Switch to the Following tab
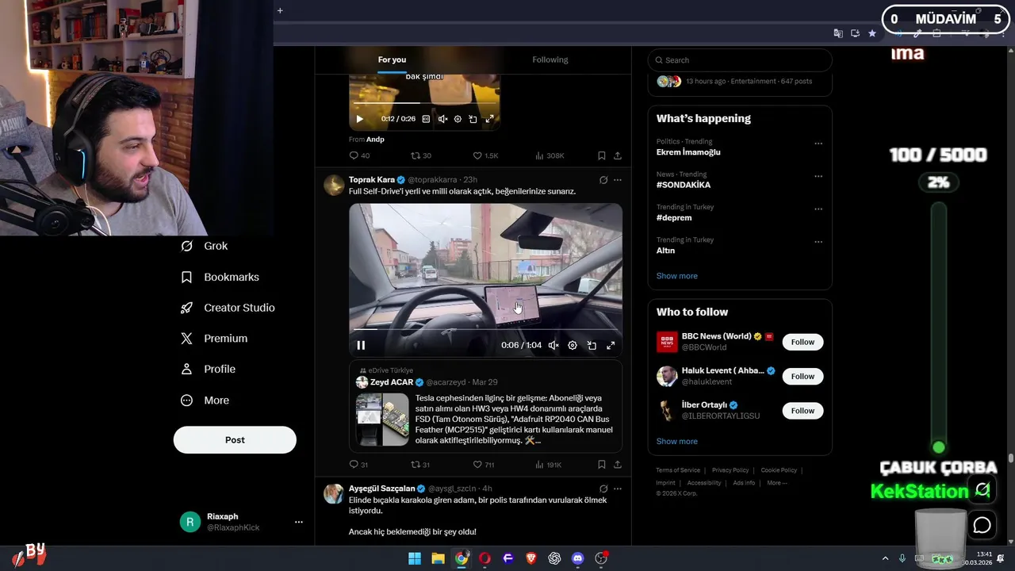Image resolution: width=1015 pixels, height=571 pixels. pos(550,59)
